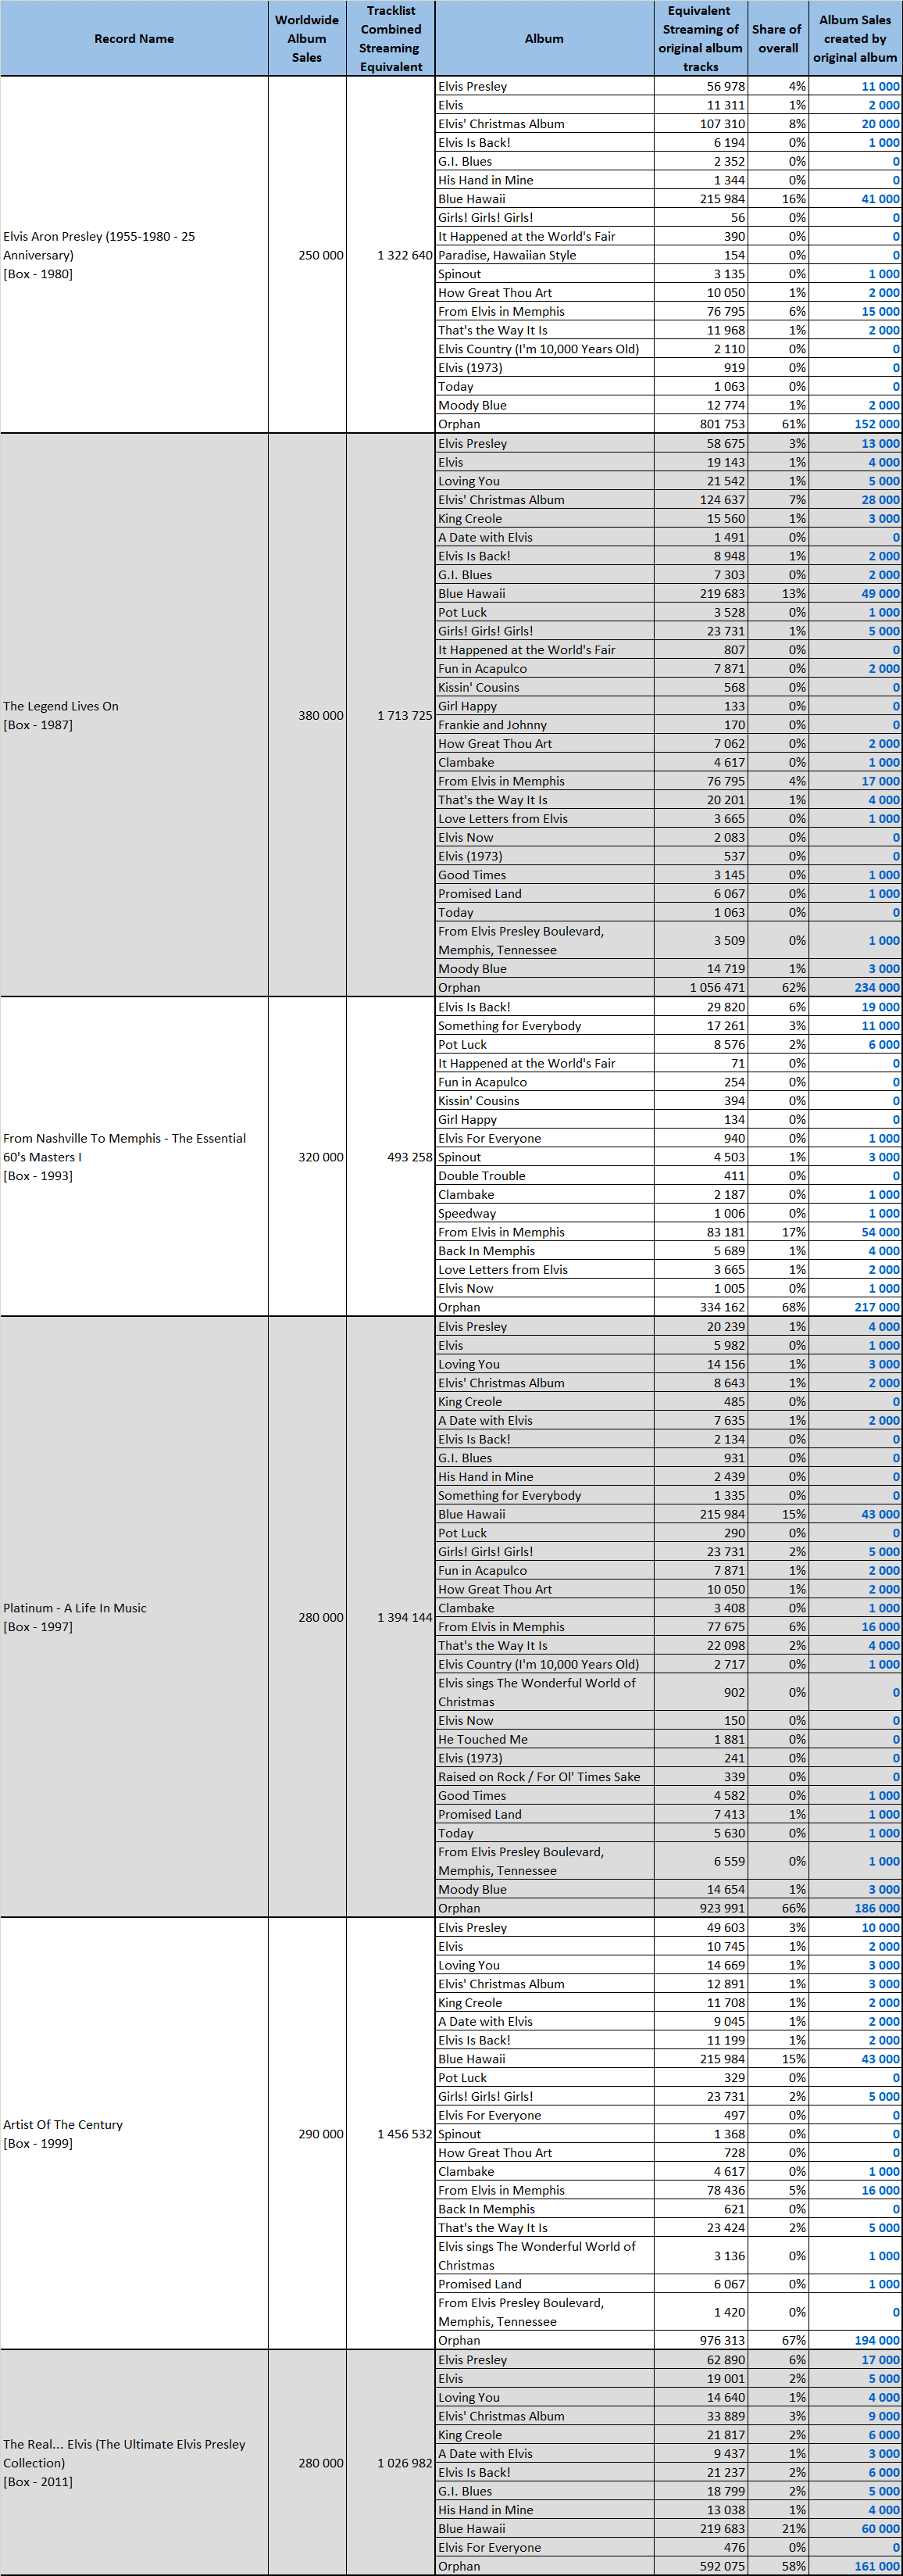903x2576 pixels.
Task: Click the 'Record Name' column header
Action: click(134, 39)
